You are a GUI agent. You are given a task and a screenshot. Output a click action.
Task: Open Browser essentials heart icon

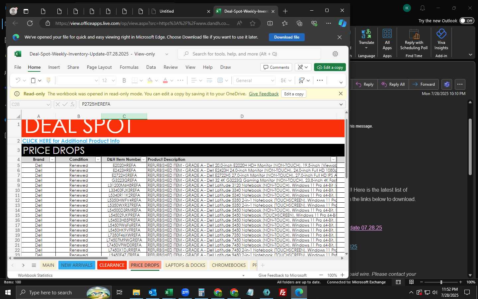pos(314,23)
